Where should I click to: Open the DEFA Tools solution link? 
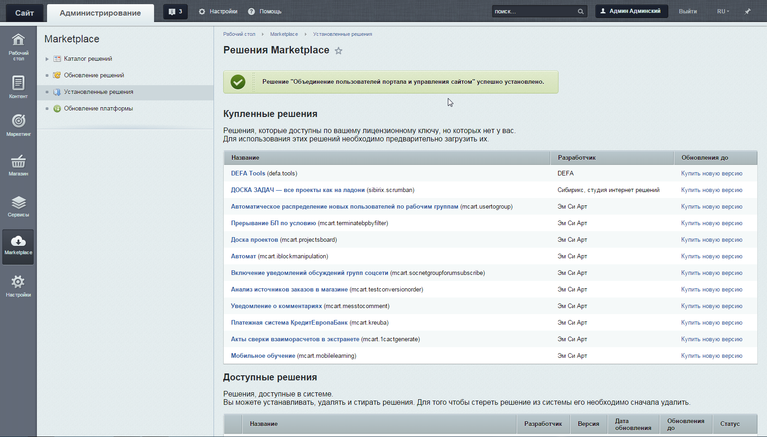[x=248, y=174]
